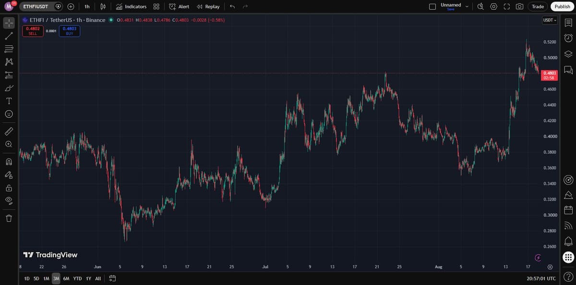Open the ETHFIUSDT symbol search
This screenshot has width=576, height=285.
[36, 7]
